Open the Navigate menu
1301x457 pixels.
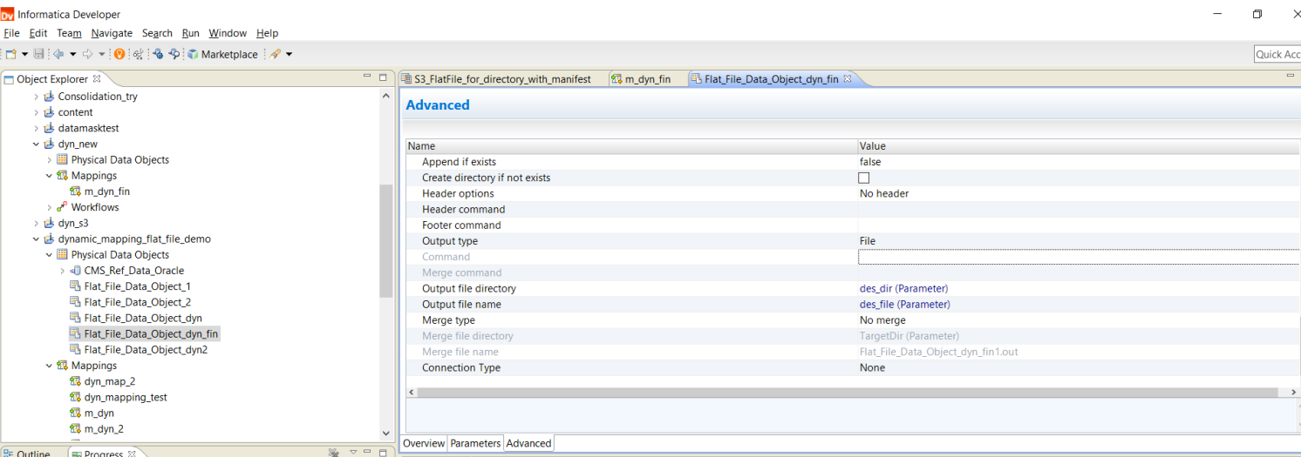(112, 33)
